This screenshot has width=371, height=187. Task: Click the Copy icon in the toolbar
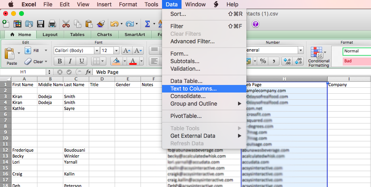coord(77,24)
